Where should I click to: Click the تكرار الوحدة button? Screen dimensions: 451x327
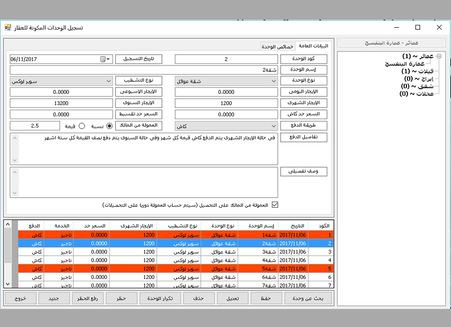pyautogui.click(x=160, y=298)
